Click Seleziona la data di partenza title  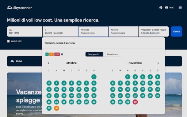click(60, 43)
